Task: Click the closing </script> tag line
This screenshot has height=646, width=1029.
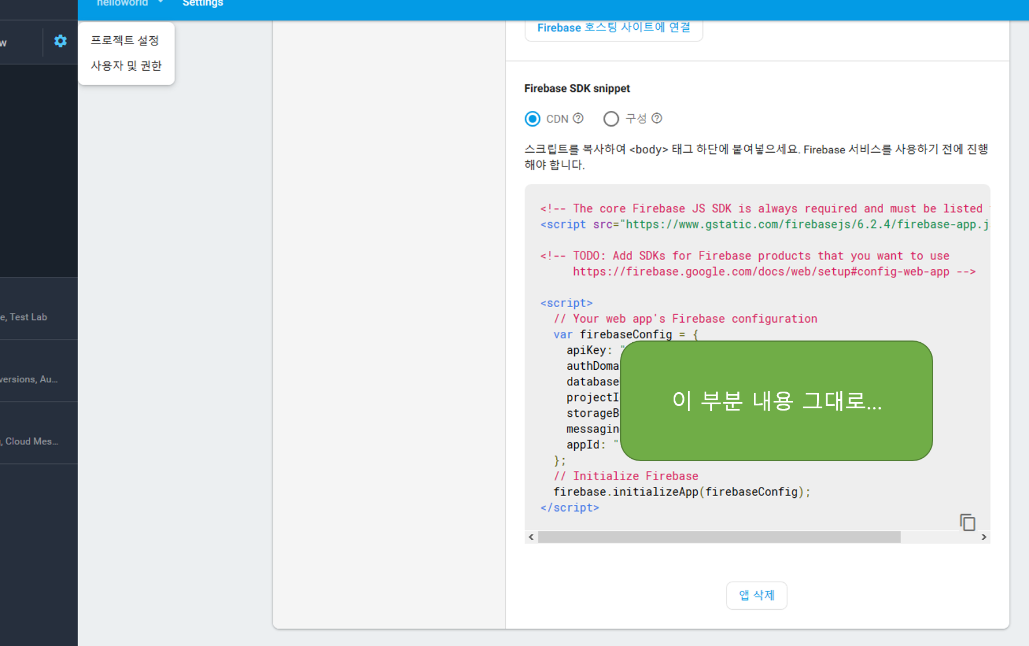Action: [570, 508]
